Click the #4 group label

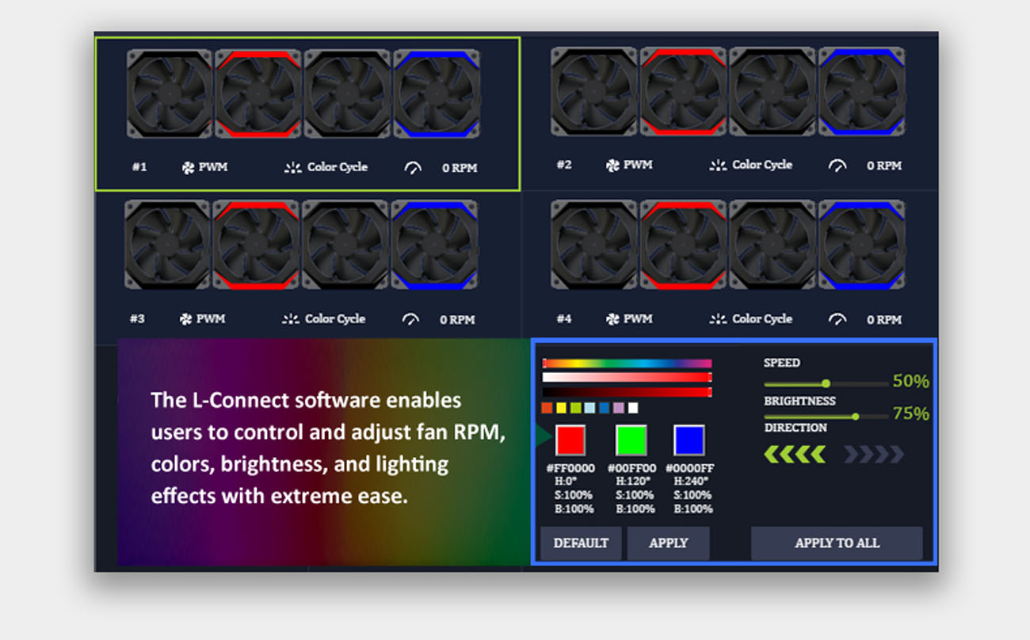(x=564, y=319)
